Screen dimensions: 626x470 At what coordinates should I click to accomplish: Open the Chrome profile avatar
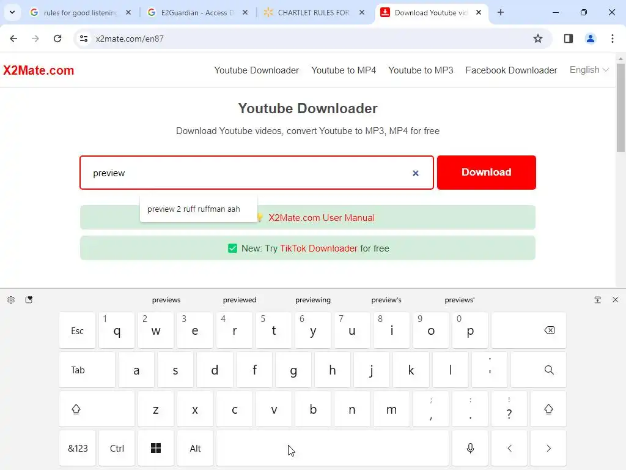(591, 39)
